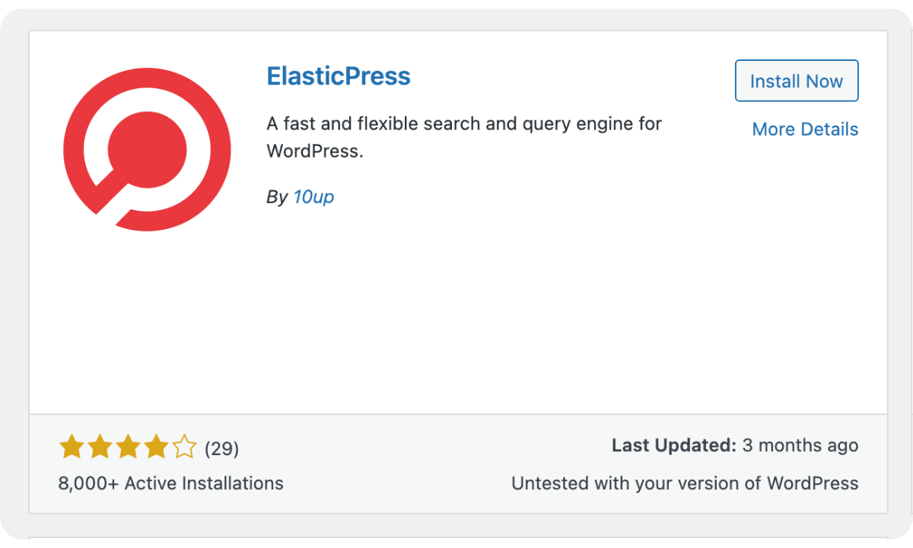Open the ElasticPress plugin title link
The image size is (913, 548).
click(x=339, y=76)
